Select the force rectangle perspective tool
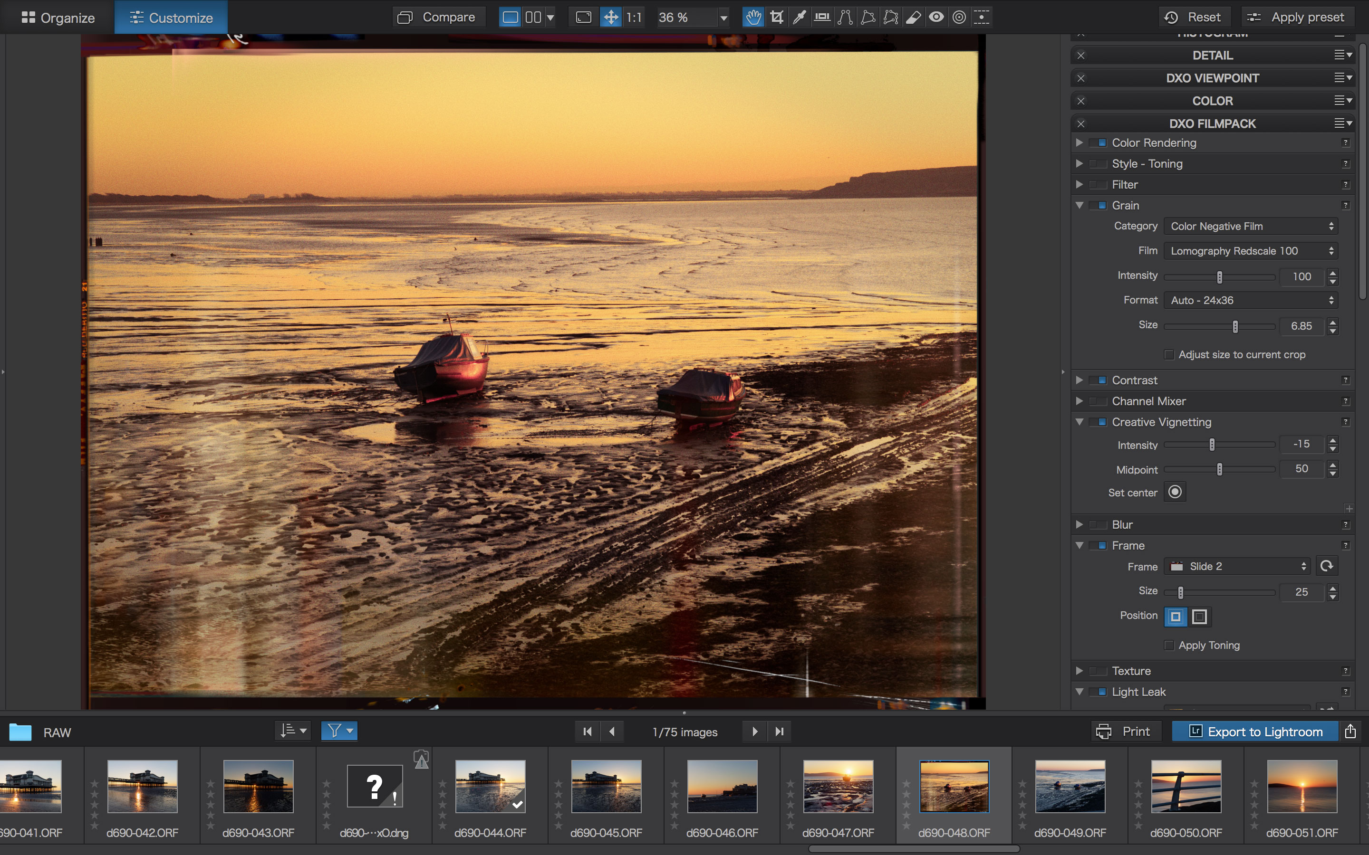Image resolution: width=1369 pixels, height=855 pixels. pyautogui.click(x=868, y=18)
